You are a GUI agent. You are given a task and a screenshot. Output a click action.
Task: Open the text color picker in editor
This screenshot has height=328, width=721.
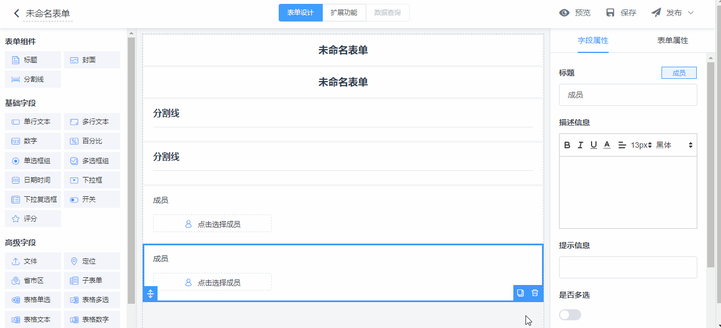point(607,145)
